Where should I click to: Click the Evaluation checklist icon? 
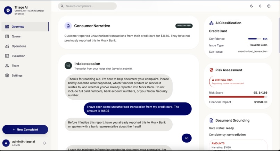(x=7, y=56)
